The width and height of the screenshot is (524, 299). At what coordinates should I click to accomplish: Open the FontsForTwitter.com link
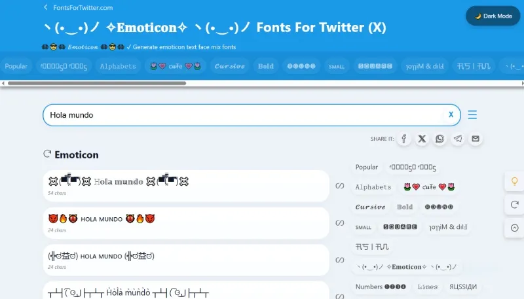tap(83, 7)
